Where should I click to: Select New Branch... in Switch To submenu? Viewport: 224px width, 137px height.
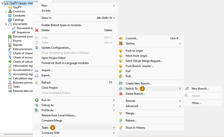coord(200,88)
